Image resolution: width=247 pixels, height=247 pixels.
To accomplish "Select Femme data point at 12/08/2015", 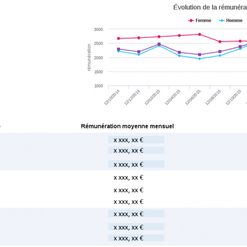I will [x=220, y=42].
